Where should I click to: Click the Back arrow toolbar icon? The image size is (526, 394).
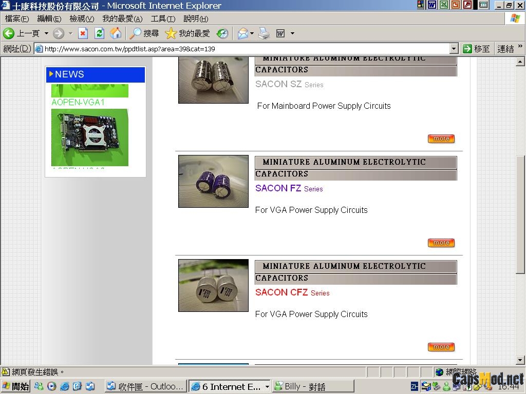coord(9,33)
